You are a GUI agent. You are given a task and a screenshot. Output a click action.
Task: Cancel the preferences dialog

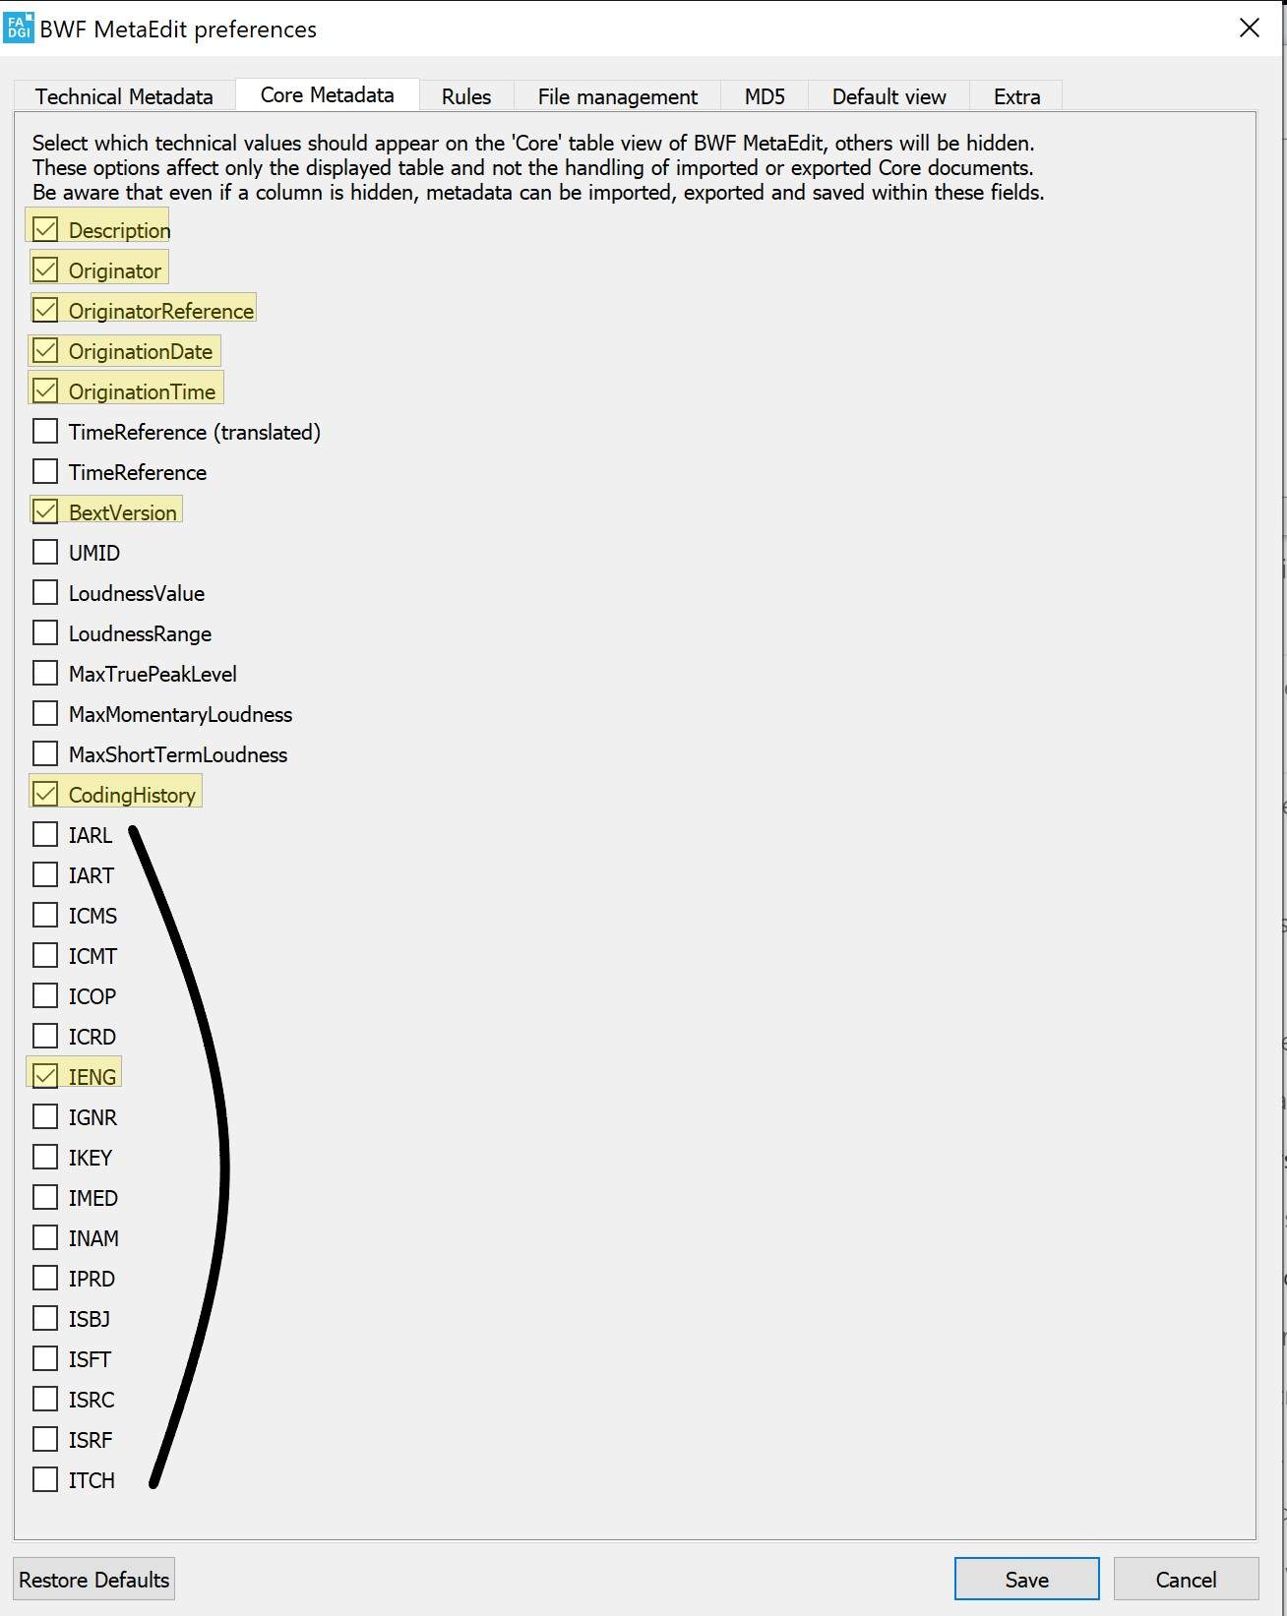pos(1186,1579)
